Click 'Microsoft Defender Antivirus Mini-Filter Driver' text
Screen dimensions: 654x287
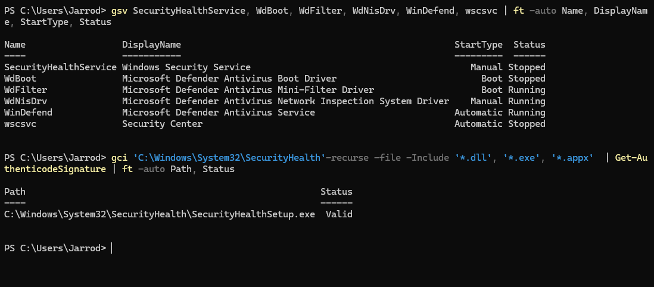[248, 90]
